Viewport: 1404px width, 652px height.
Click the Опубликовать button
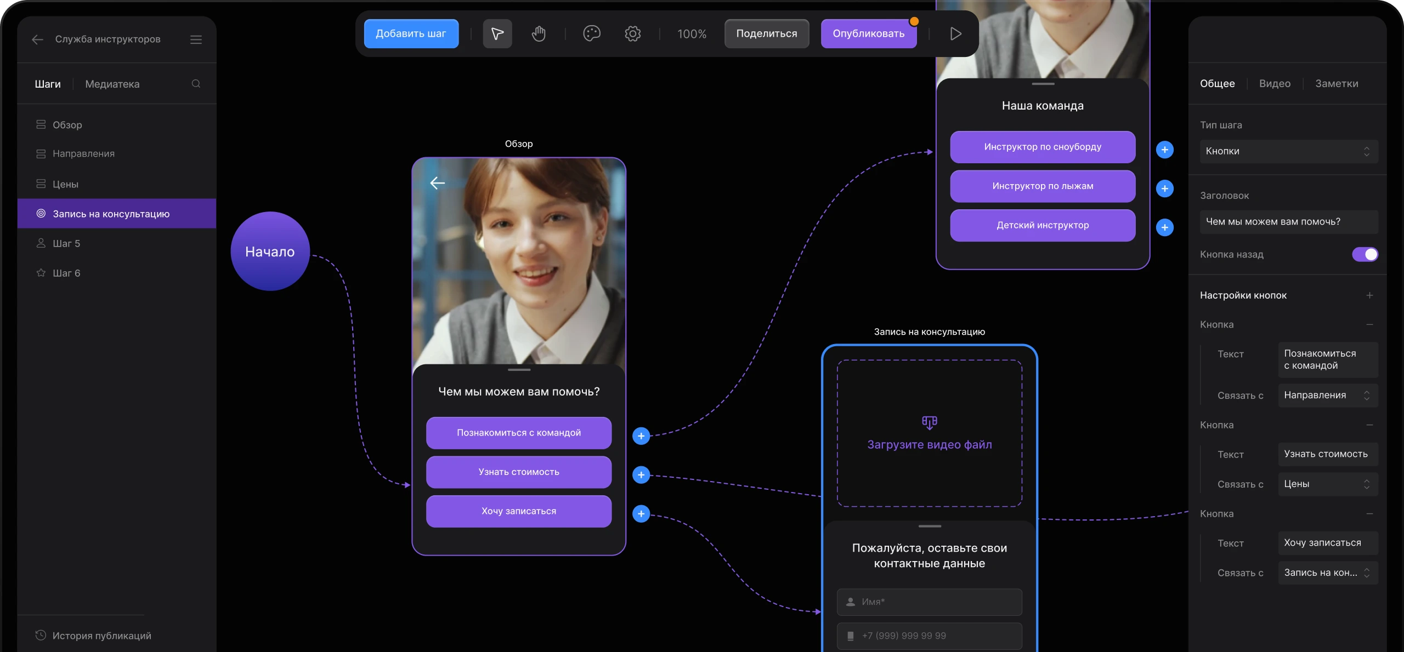coord(868,33)
